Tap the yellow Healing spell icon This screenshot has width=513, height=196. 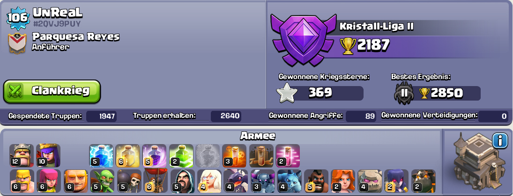click(128, 155)
